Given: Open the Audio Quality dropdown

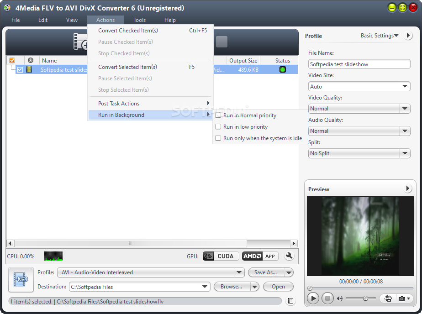Looking at the screenshot, I should pos(405,131).
